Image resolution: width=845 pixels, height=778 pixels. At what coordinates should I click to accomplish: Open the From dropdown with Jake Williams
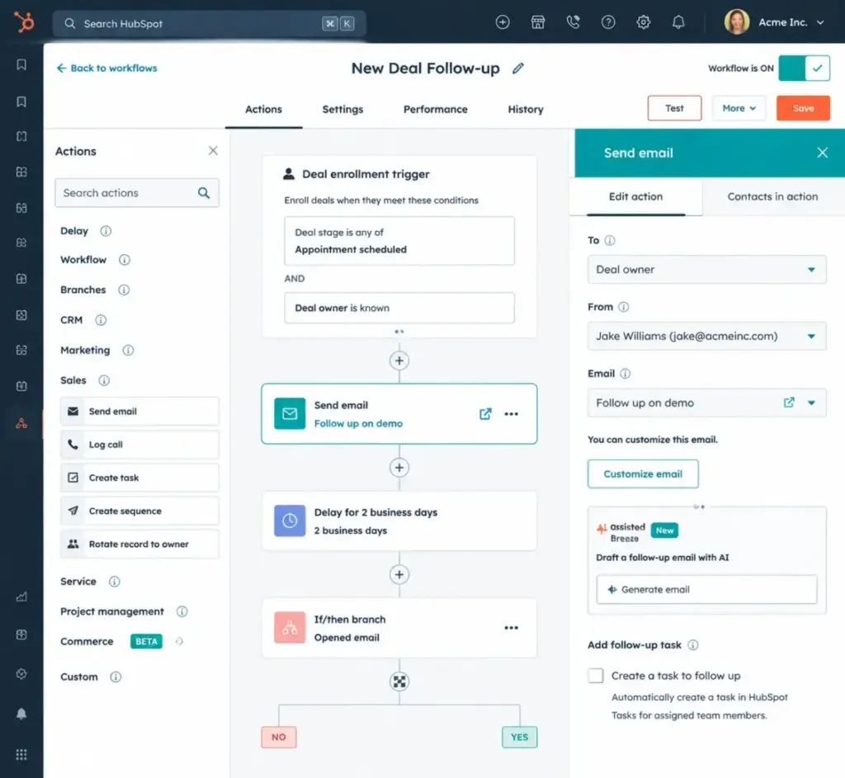[x=706, y=337]
